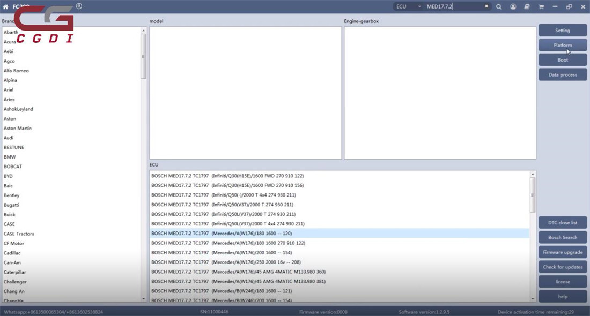Screen dimensions: 590x316
Task: Select CF Motor in the brand list
Action: click(71, 243)
